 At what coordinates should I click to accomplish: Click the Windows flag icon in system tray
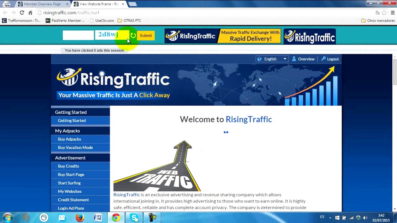337,218
